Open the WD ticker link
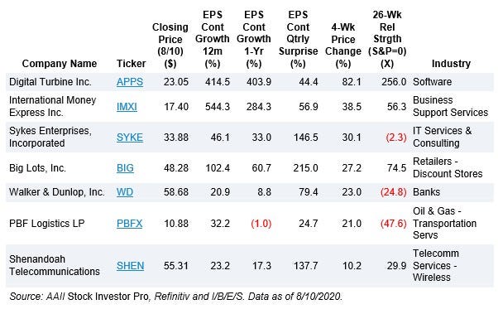Screen dimensions: 498x314 coord(124,192)
